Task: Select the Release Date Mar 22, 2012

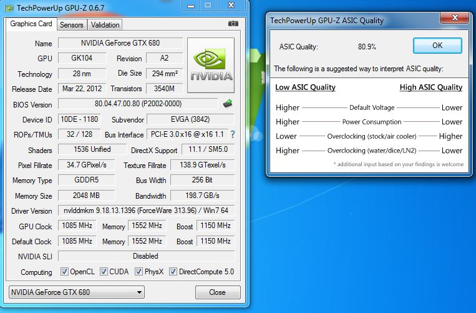Action: pos(82,89)
